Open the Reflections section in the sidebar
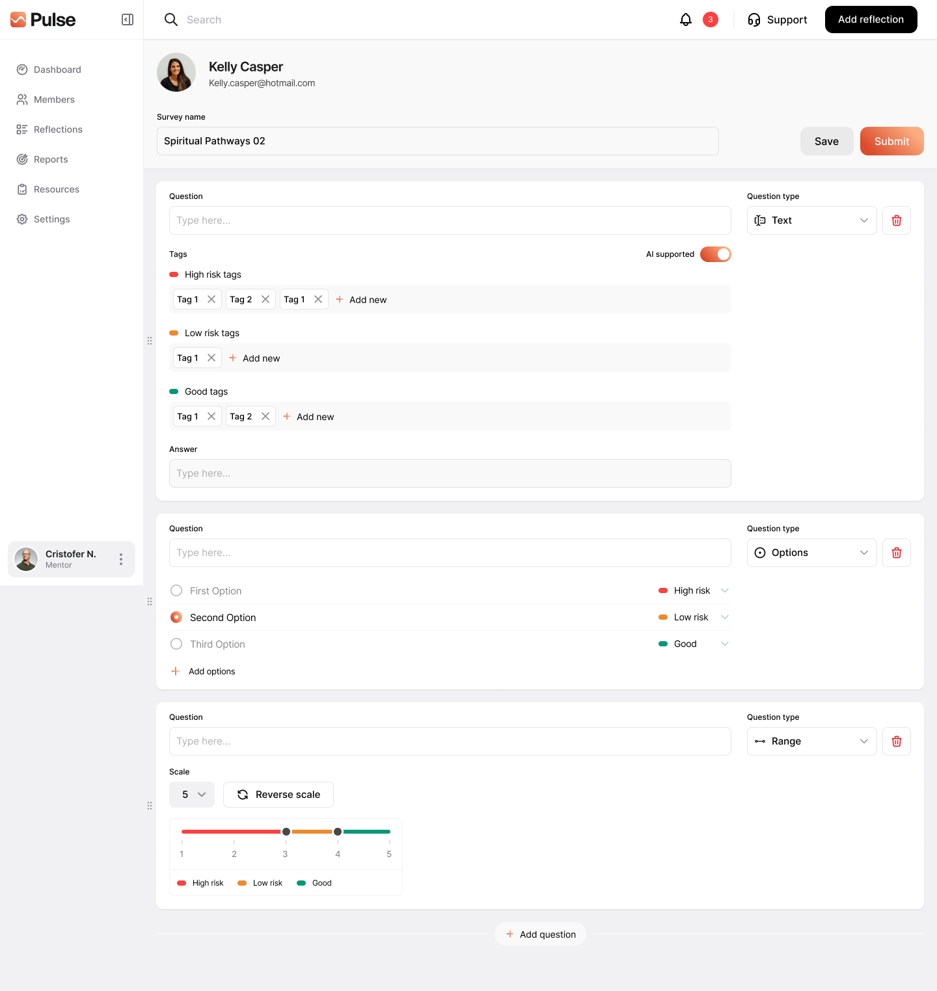Viewport: 937px width, 991px height. click(x=57, y=129)
